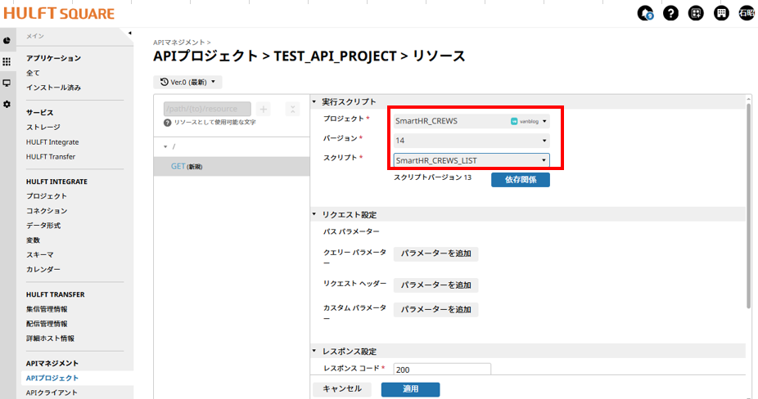This screenshot has width=758, height=399.
Task: Focus the /path/{to}/resource input field
Action: pos(207,110)
